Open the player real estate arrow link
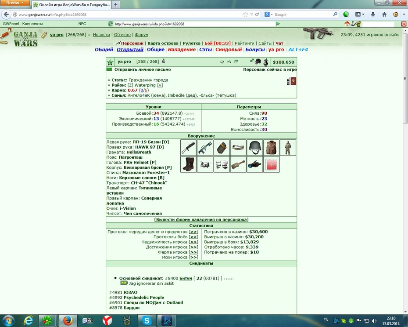Viewport: 408px width, 327px height. 193,242
